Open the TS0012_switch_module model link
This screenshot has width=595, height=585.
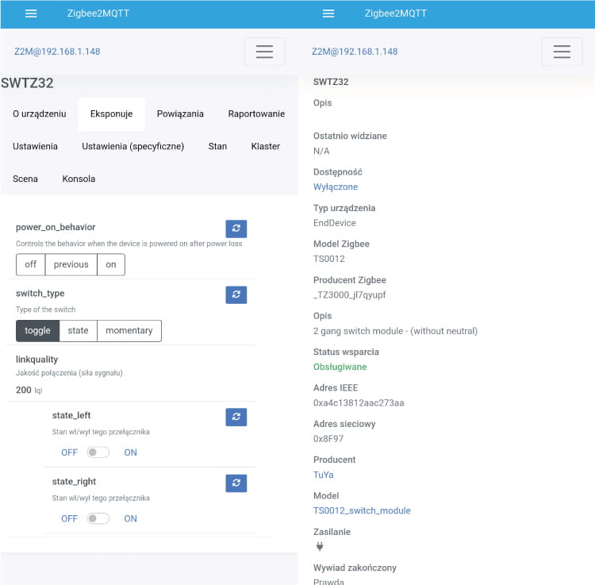coord(362,510)
